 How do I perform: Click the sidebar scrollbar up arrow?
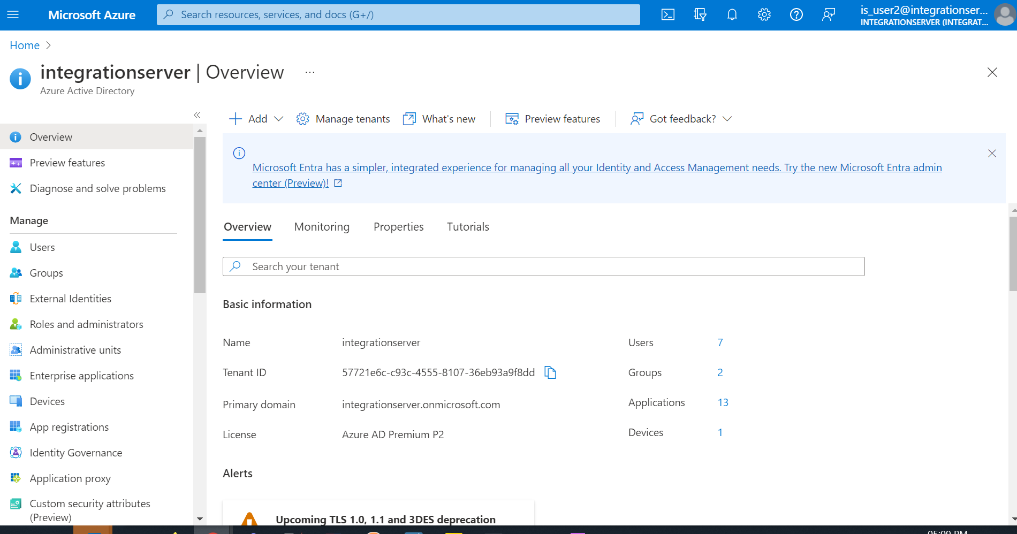coord(200,131)
